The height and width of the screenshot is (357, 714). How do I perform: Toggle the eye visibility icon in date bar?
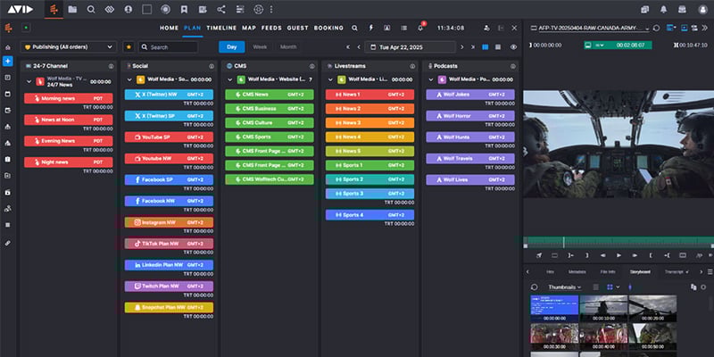click(514, 47)
